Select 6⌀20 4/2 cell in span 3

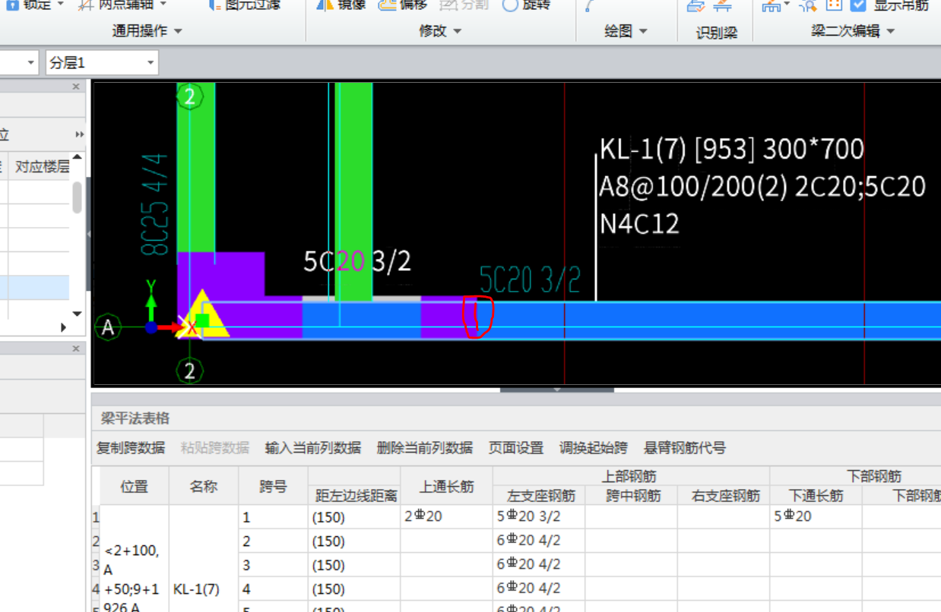click(x=539, y=564)
